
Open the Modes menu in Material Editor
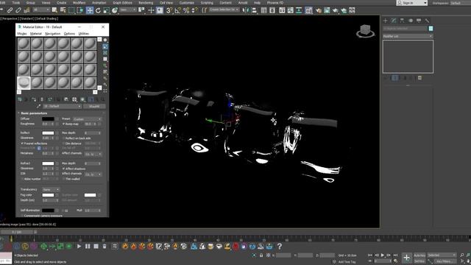(x=22, y=34)
